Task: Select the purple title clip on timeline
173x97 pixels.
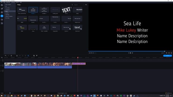Action: click(79, 64)
